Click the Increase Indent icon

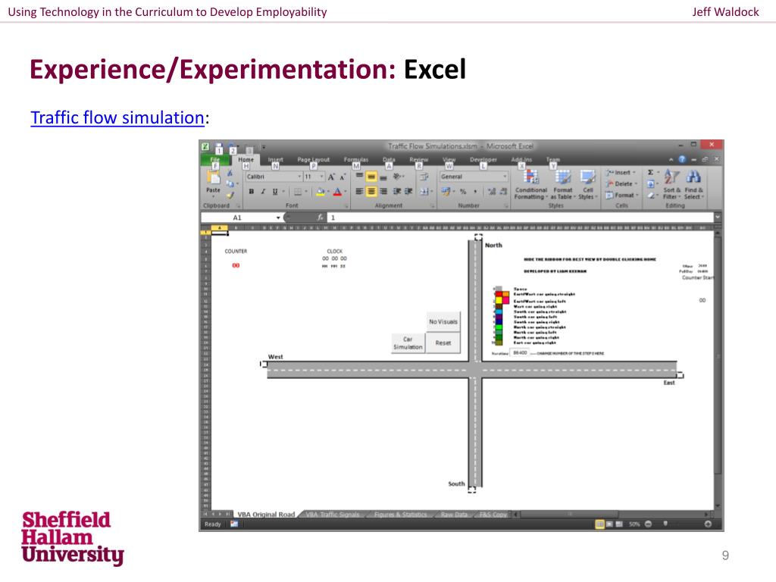pyautogui.click(x=408, y=192)
